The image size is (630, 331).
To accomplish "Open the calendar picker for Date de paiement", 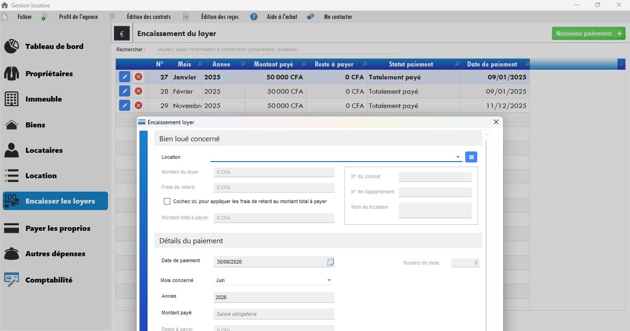I will pyautogui.click(x=330, y=262).
